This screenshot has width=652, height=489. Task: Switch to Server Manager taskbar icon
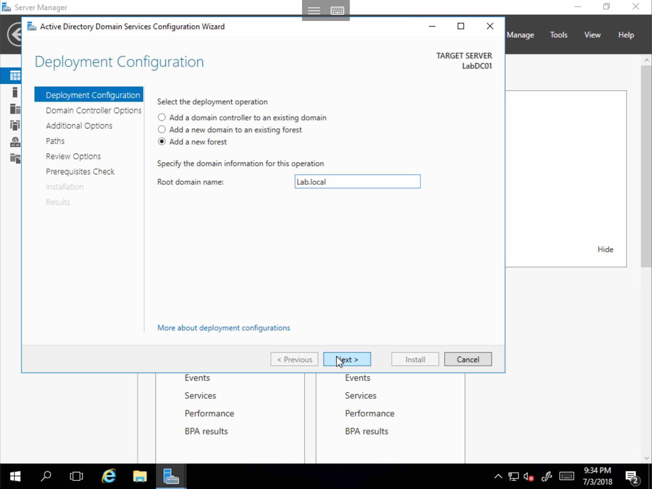coord(171,476)
